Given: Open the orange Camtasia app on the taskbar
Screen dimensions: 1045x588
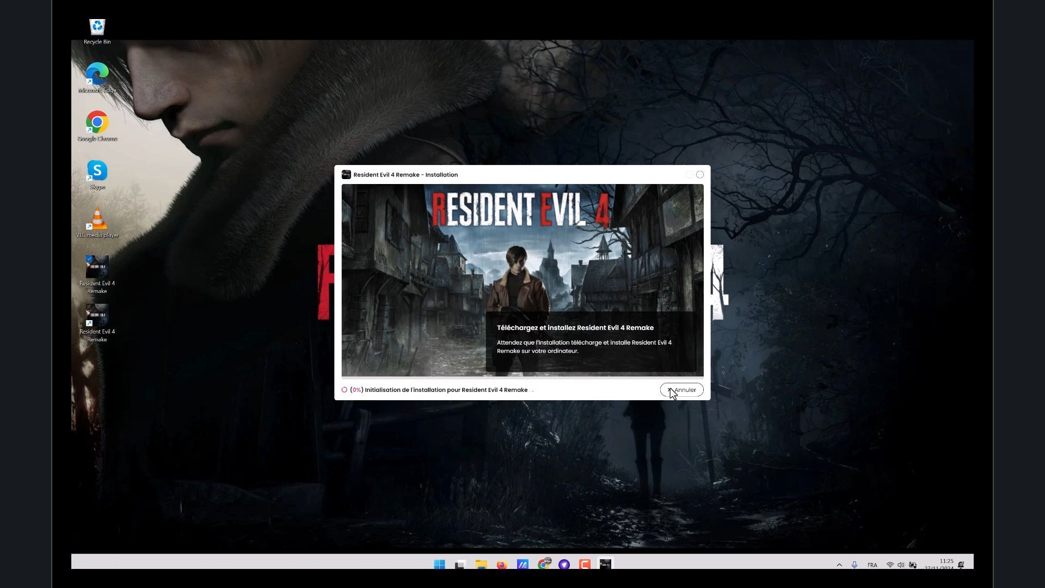Looking at the screenshot, I should pos(585,564).
